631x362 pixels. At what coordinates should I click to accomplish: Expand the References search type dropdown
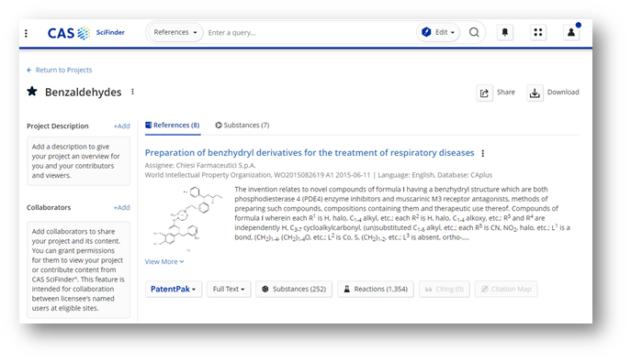(175, 32)
